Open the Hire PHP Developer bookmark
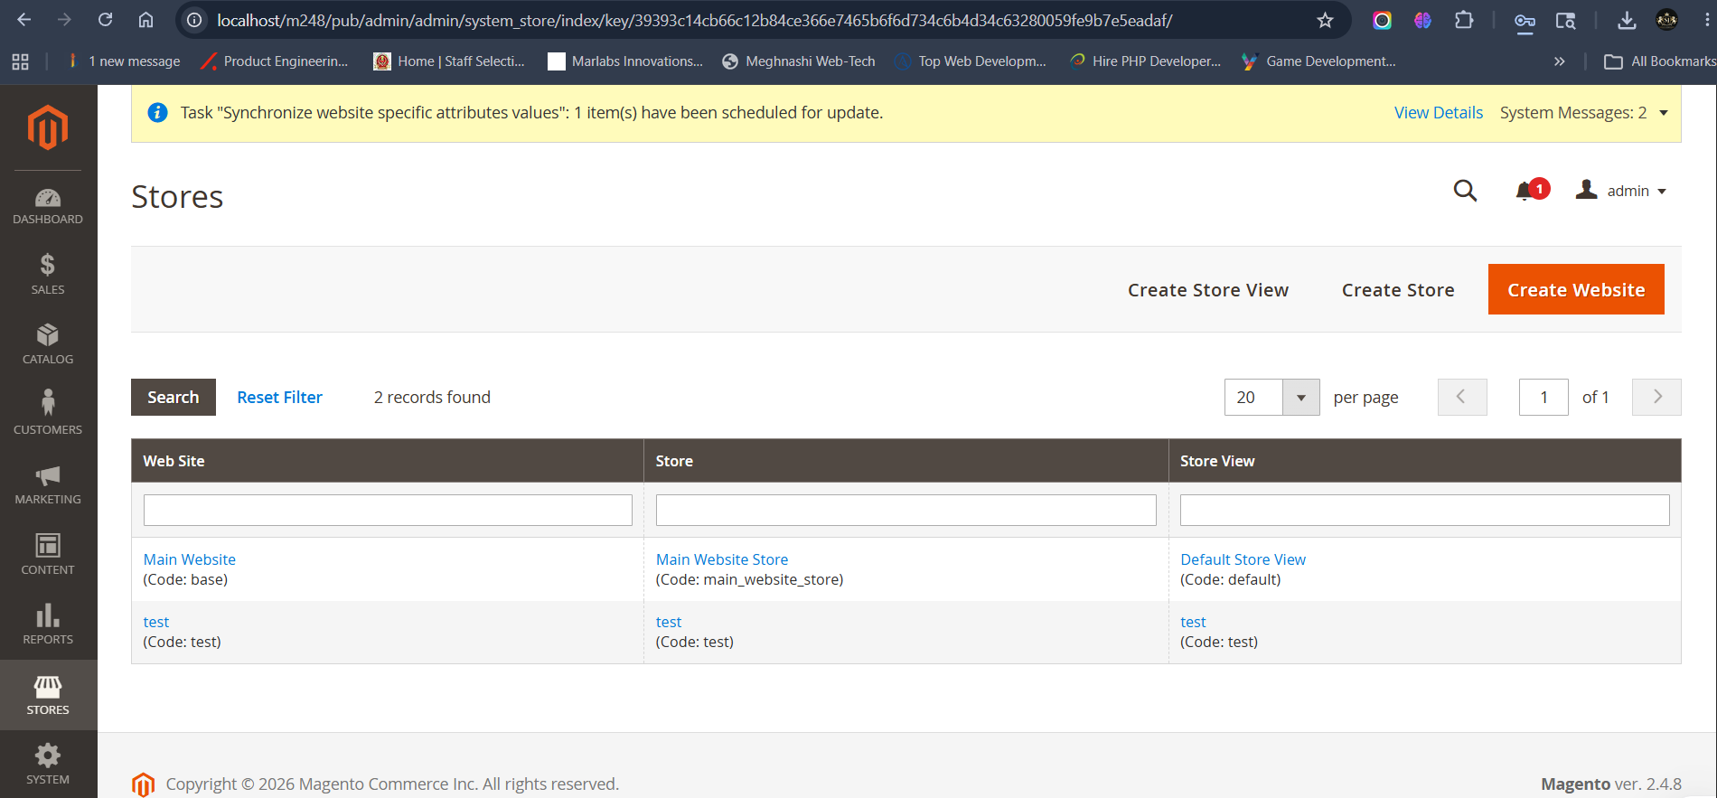 1145,61
